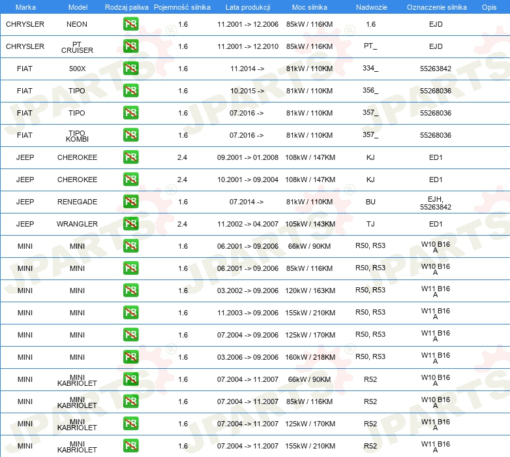510x457 pixels.
Task: Click the 2.4 capacity in the Wrangler row
Action: (182, 224)
